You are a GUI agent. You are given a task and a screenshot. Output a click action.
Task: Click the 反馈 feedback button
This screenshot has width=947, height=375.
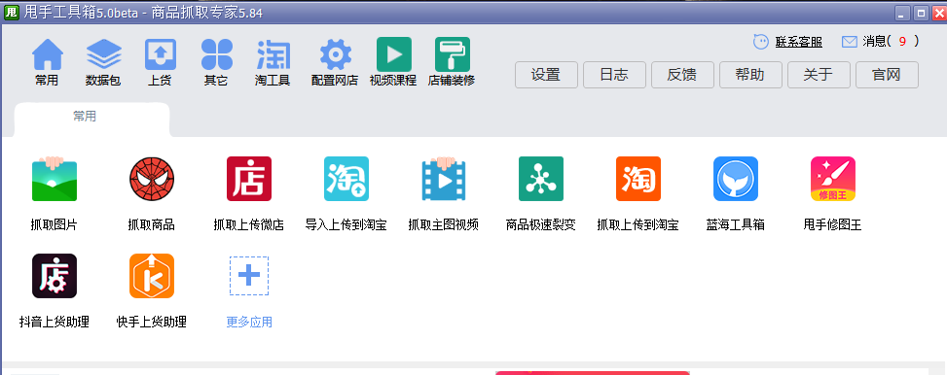click(682, 75)
